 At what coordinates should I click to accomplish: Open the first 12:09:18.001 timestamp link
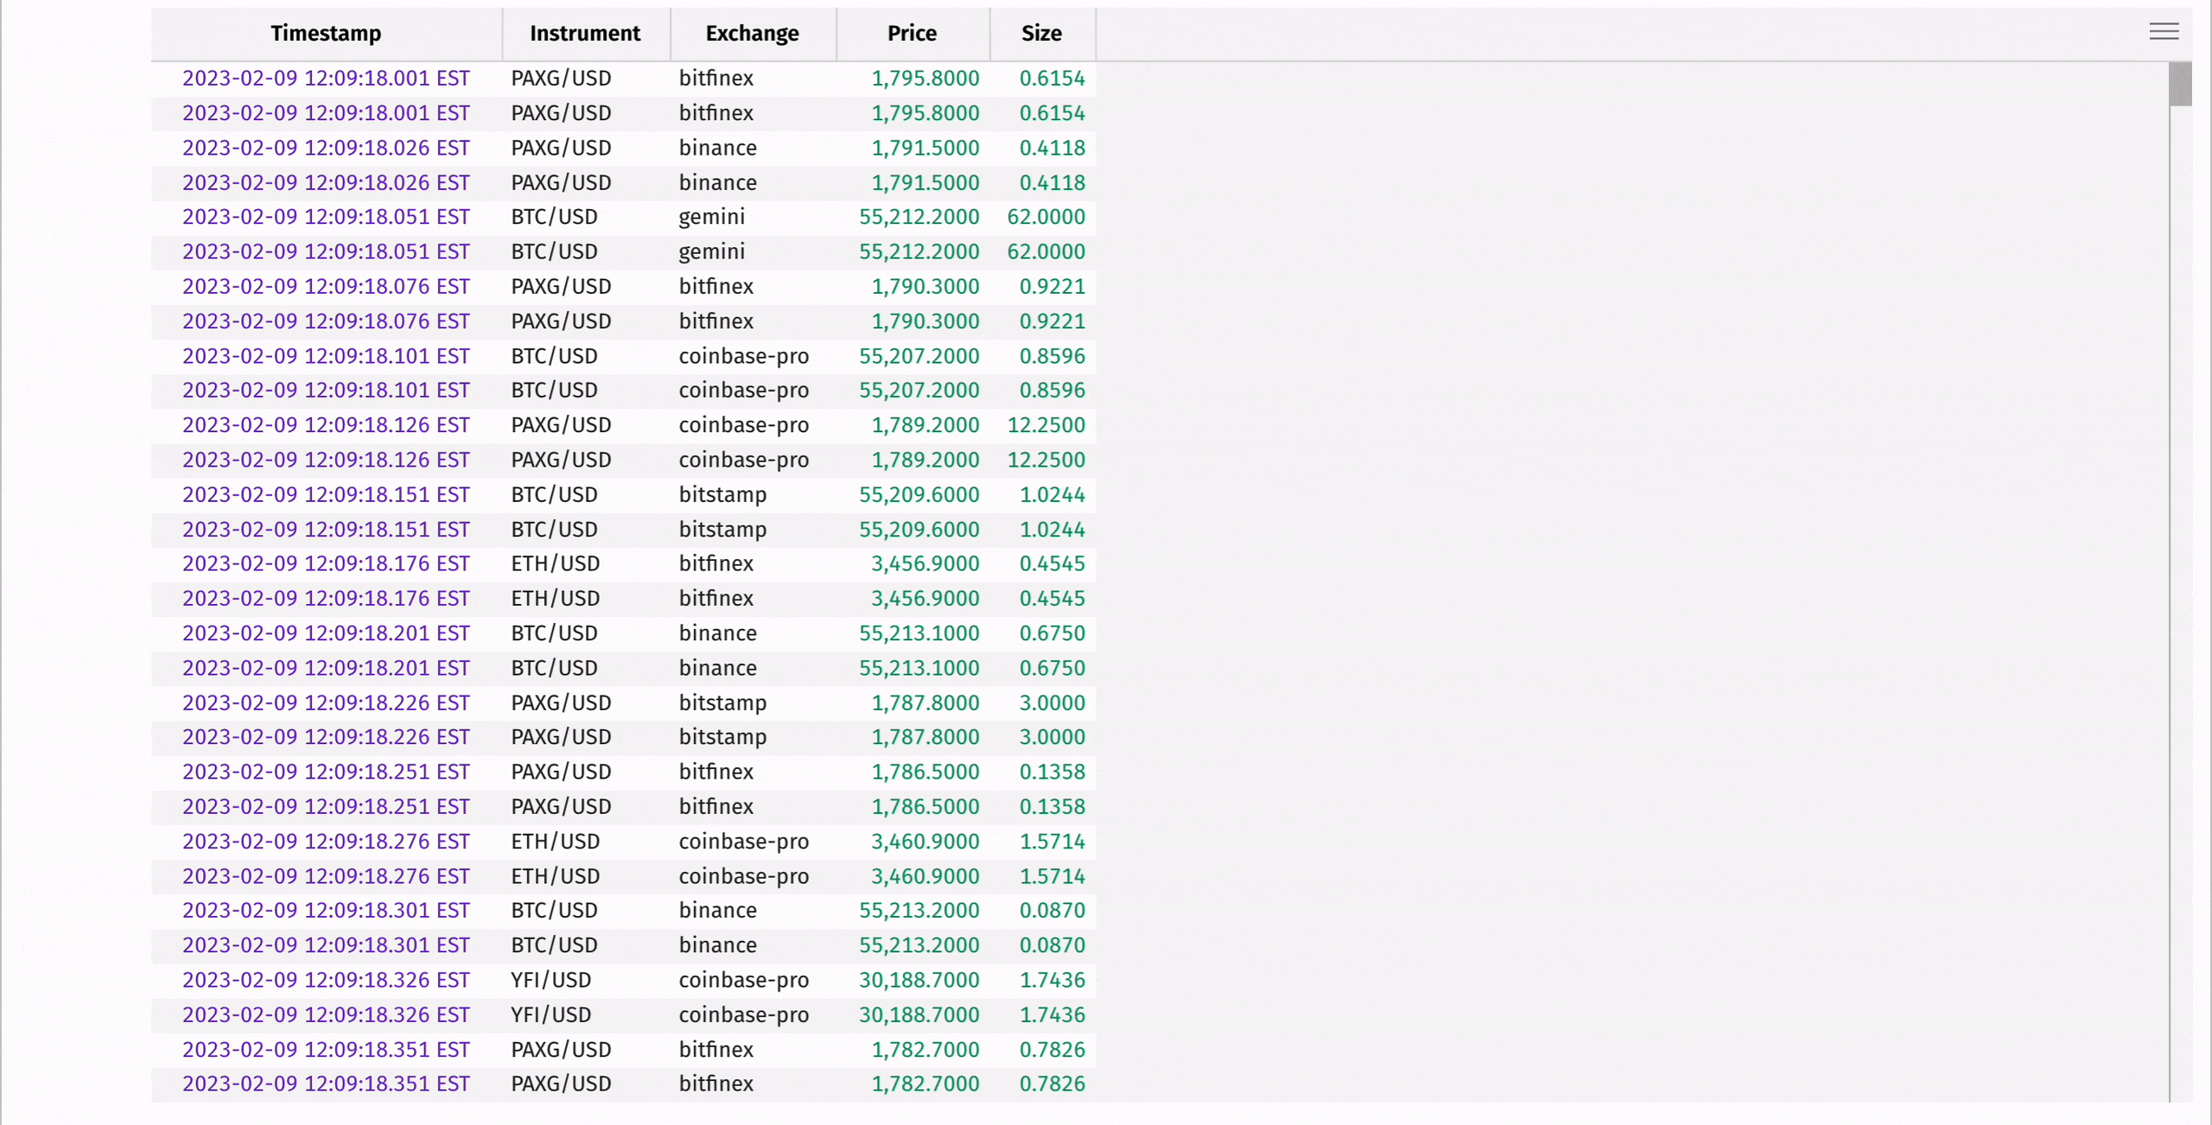click(x=326, y=78)
